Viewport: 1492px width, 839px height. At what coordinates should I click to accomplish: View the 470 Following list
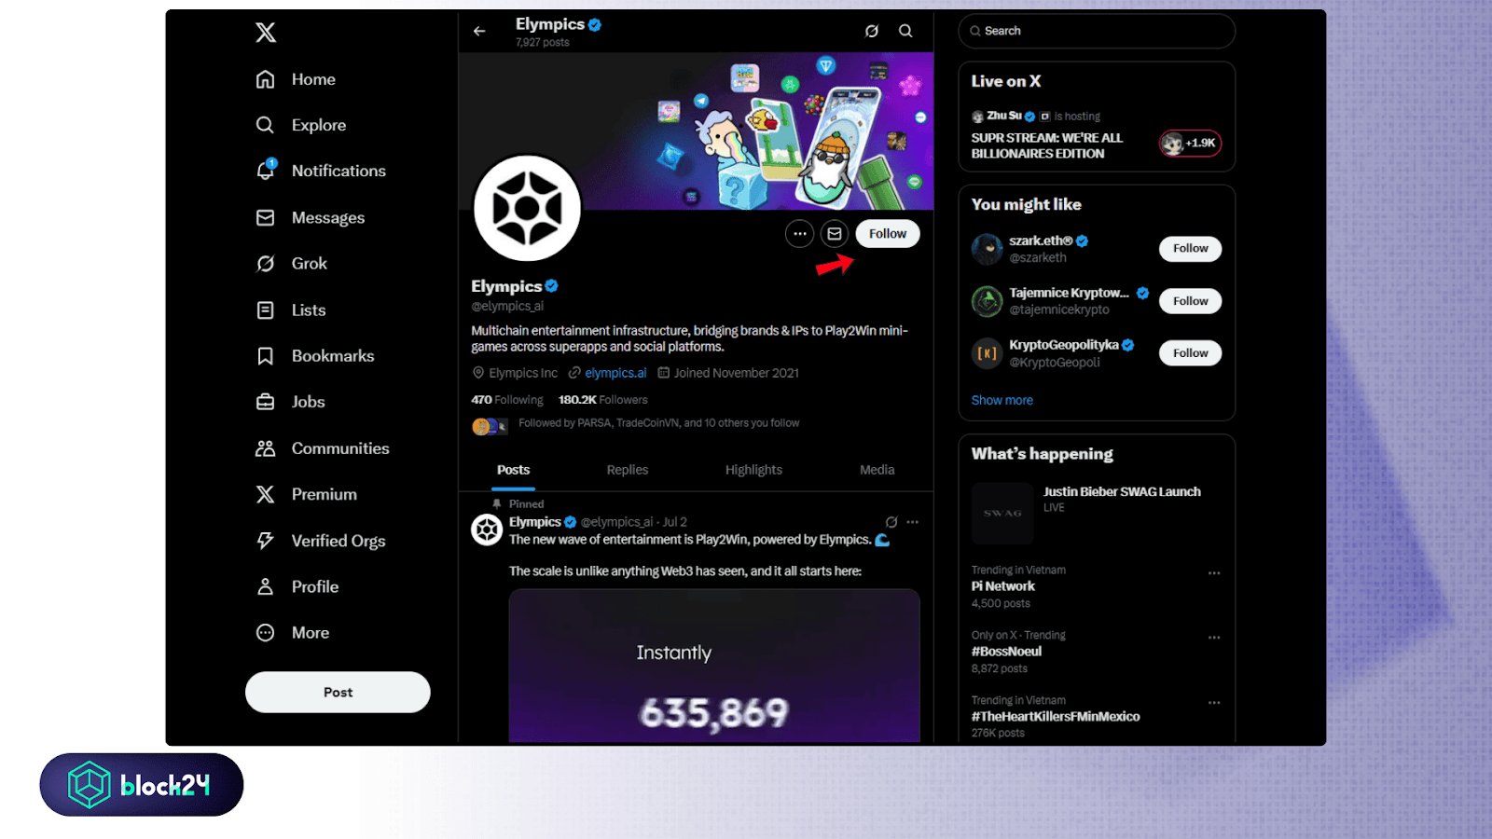[507, 399]
